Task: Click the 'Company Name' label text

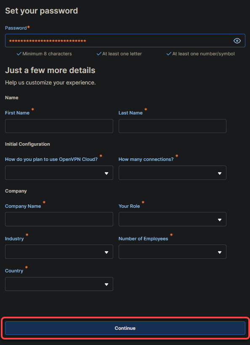Action: point(23,206)
